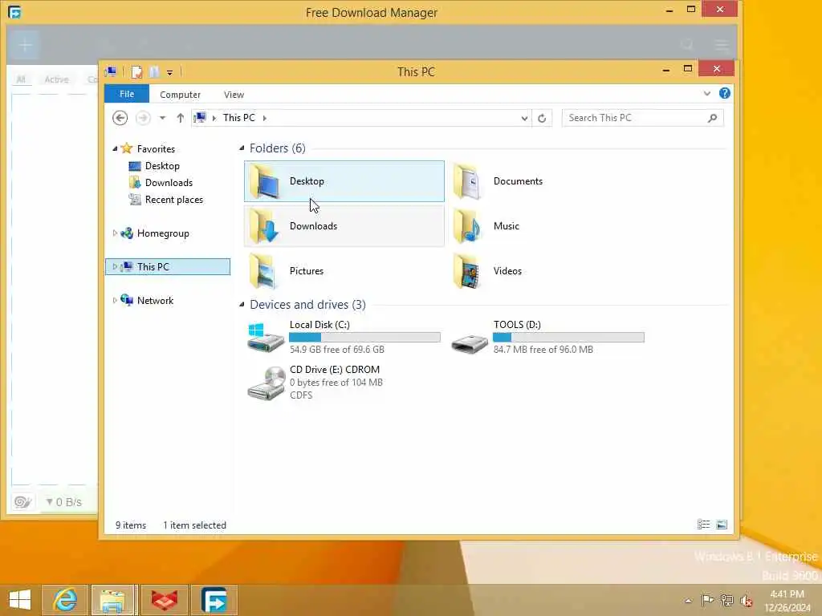Click Active tab in Free Download Manager
This screenshot has width=822, height=616.
57,79
